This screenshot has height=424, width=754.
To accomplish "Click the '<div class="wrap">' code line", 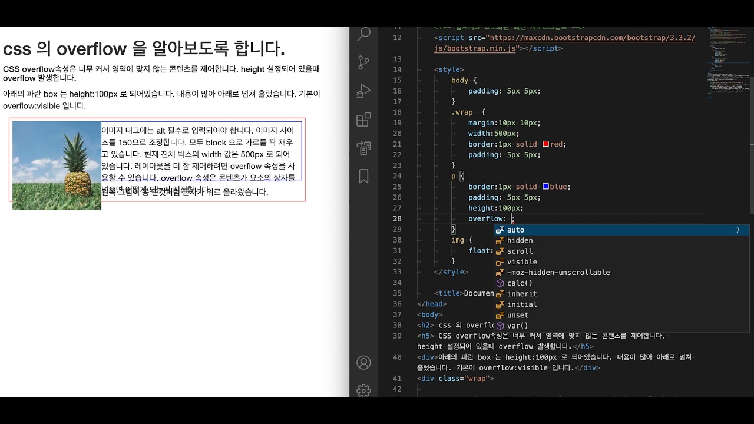I will tap(455, 378).
